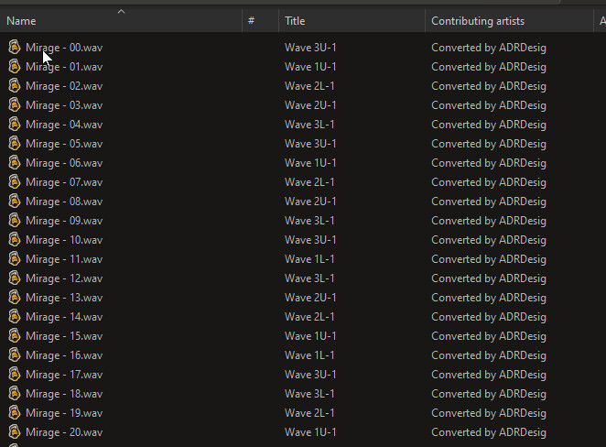606x447 pixels.
Task: Click title Wave 1U-1 of Mirage - 01.wav
Action: pyautogui.click(x=310, y=67)
